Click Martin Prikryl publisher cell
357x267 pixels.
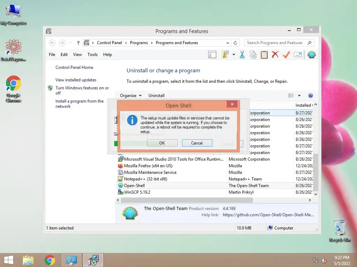(x=241, y=192)
